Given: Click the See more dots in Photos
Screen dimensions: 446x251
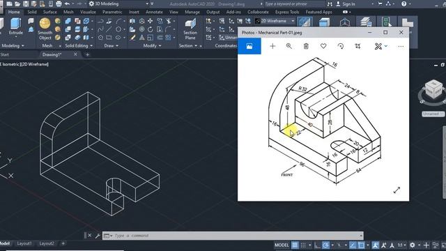Looking at the screenshot, I should (401, 46).
